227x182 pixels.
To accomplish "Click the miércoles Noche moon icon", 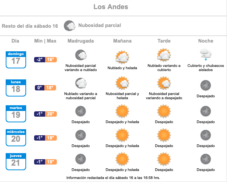I will [206, 135].
